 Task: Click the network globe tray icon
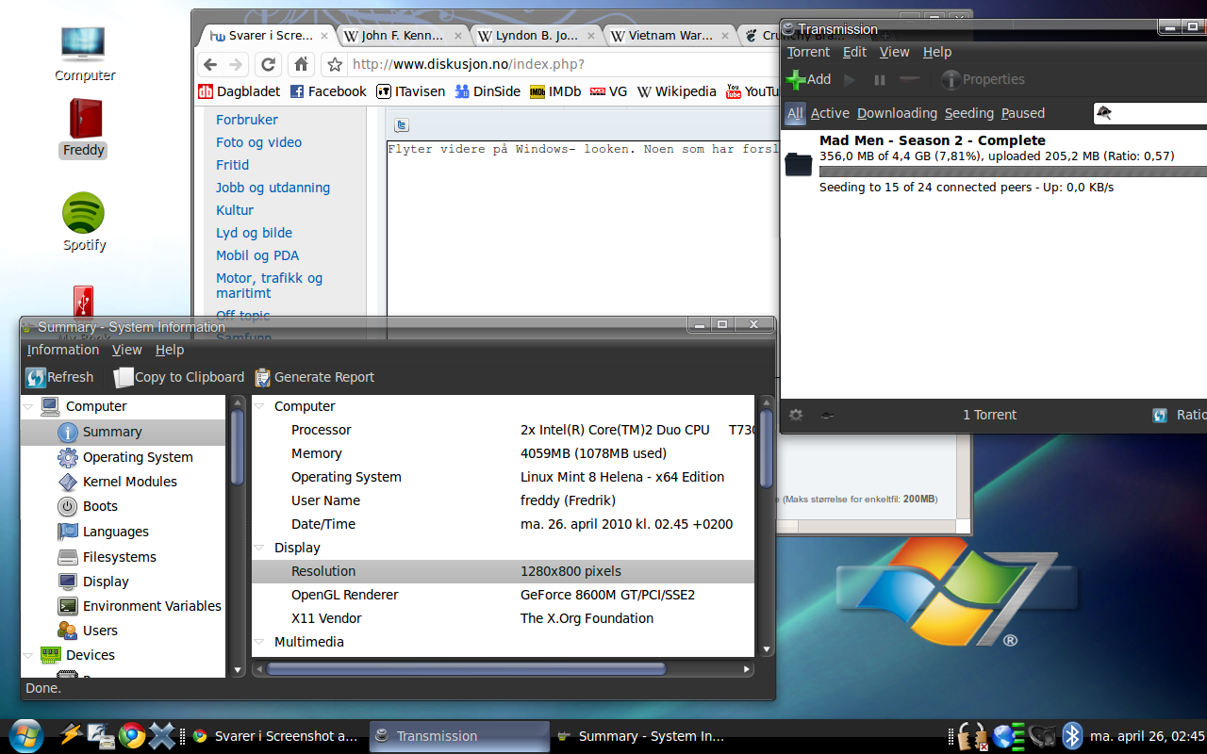[1007, 735]
